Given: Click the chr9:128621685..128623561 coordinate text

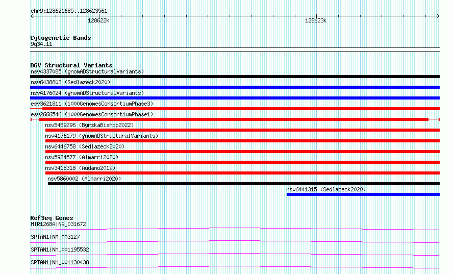Looking at the screenshot, I should [x=69, y=11].
